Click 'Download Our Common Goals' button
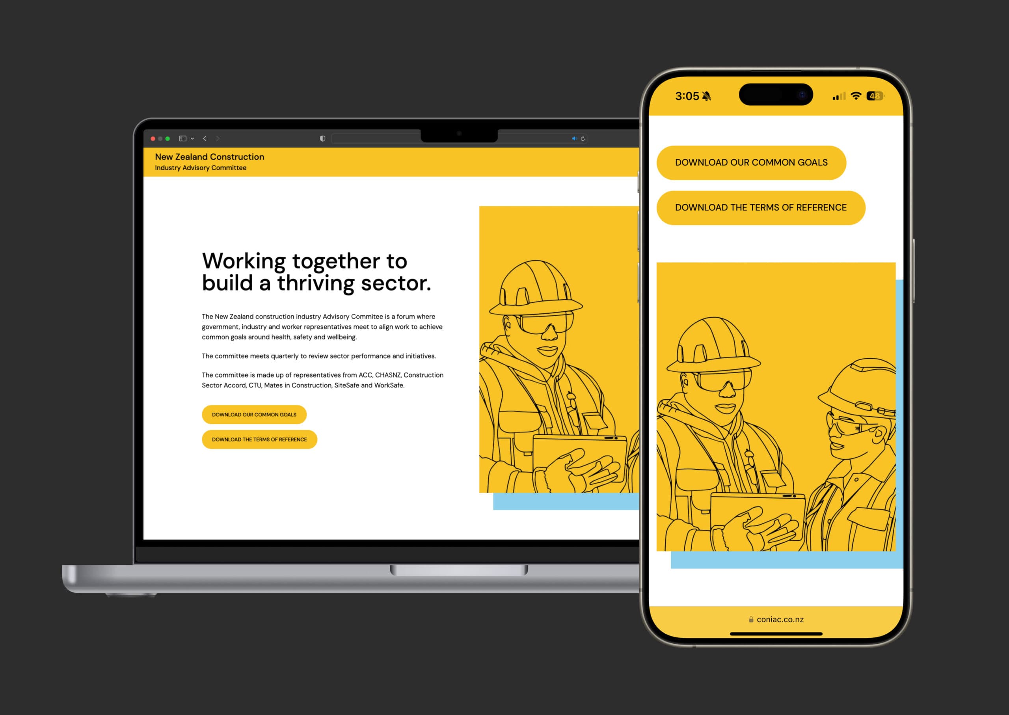Viewport: 1009px width, 715px height. tap(255, 414)
